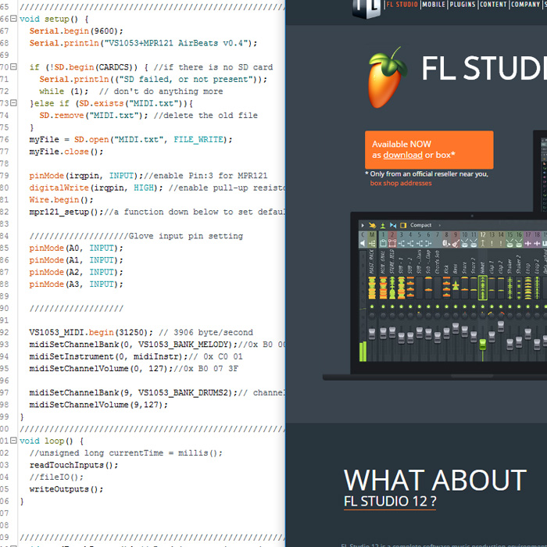
Task: Open the COMPANY nav menu item
Action: [525, 5]
